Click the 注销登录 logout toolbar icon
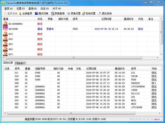165x123 pixels. 21,13
